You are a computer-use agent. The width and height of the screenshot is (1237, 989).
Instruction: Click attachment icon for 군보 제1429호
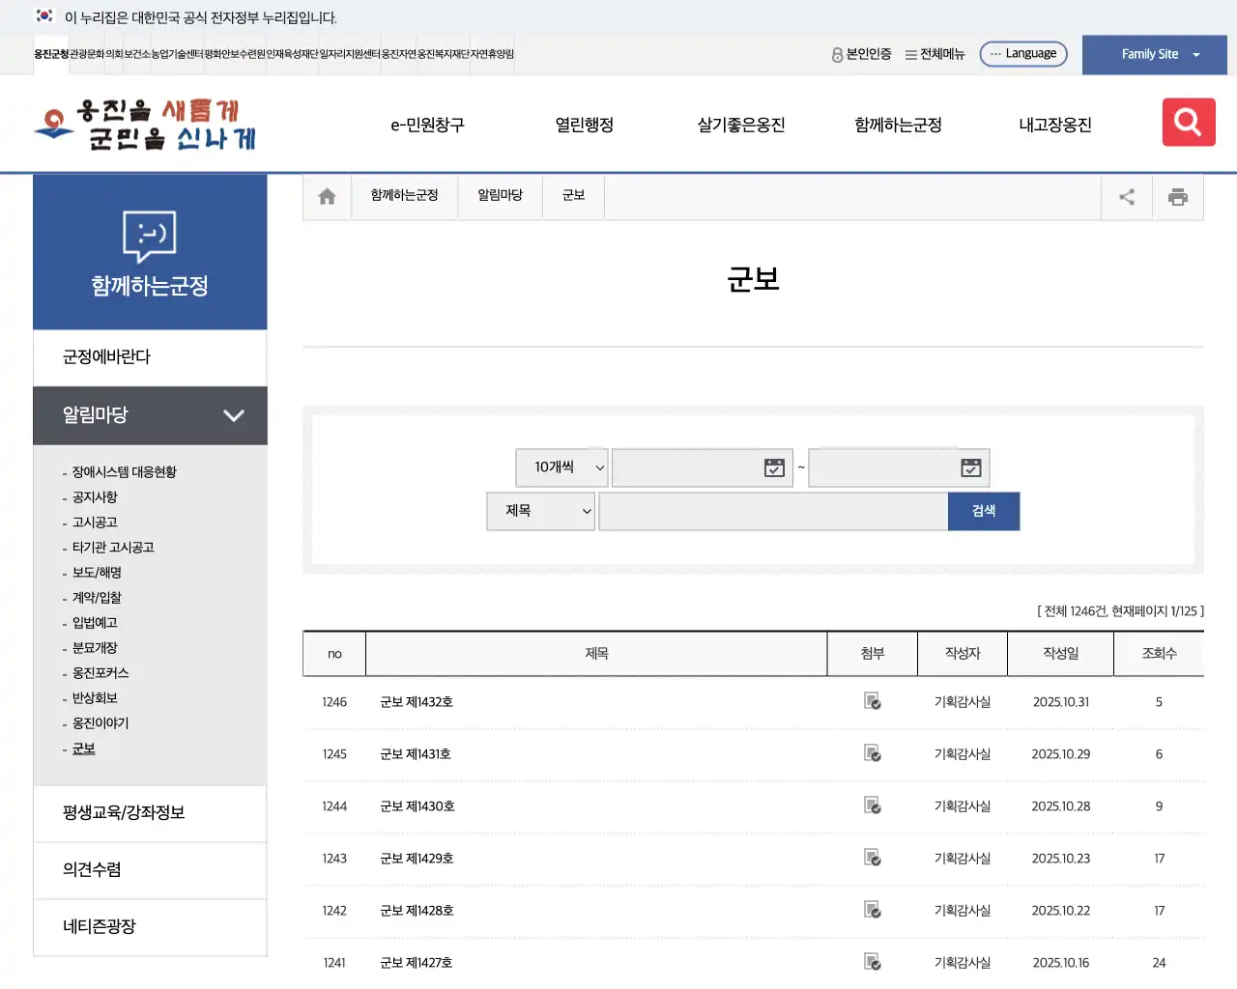click(872, 859)
